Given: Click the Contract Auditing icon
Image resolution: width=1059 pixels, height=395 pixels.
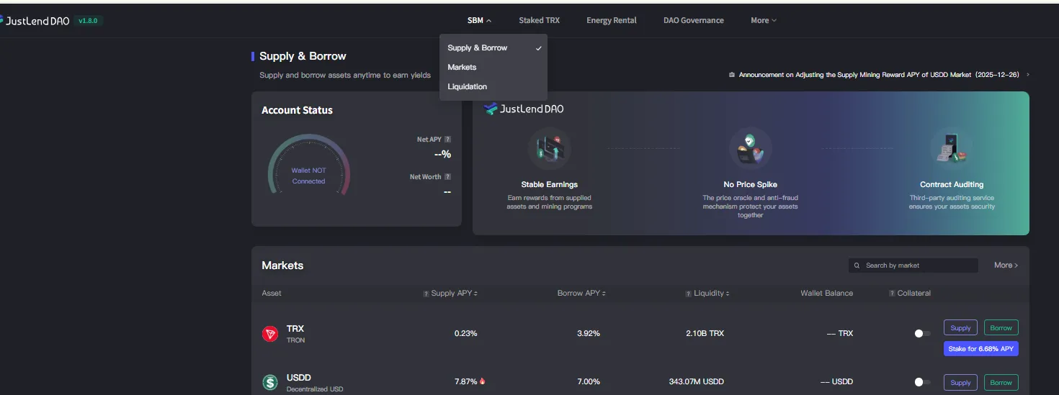Looking at the screenshot, I should pos(951,149).
